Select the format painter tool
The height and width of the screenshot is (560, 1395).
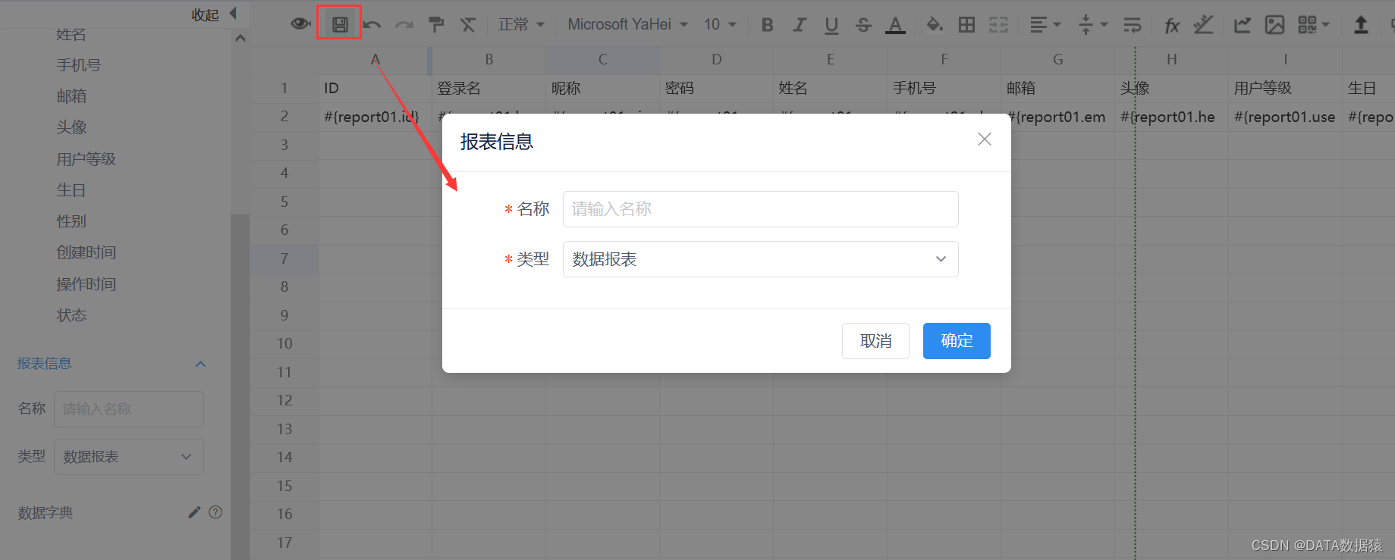pos(436,25)
